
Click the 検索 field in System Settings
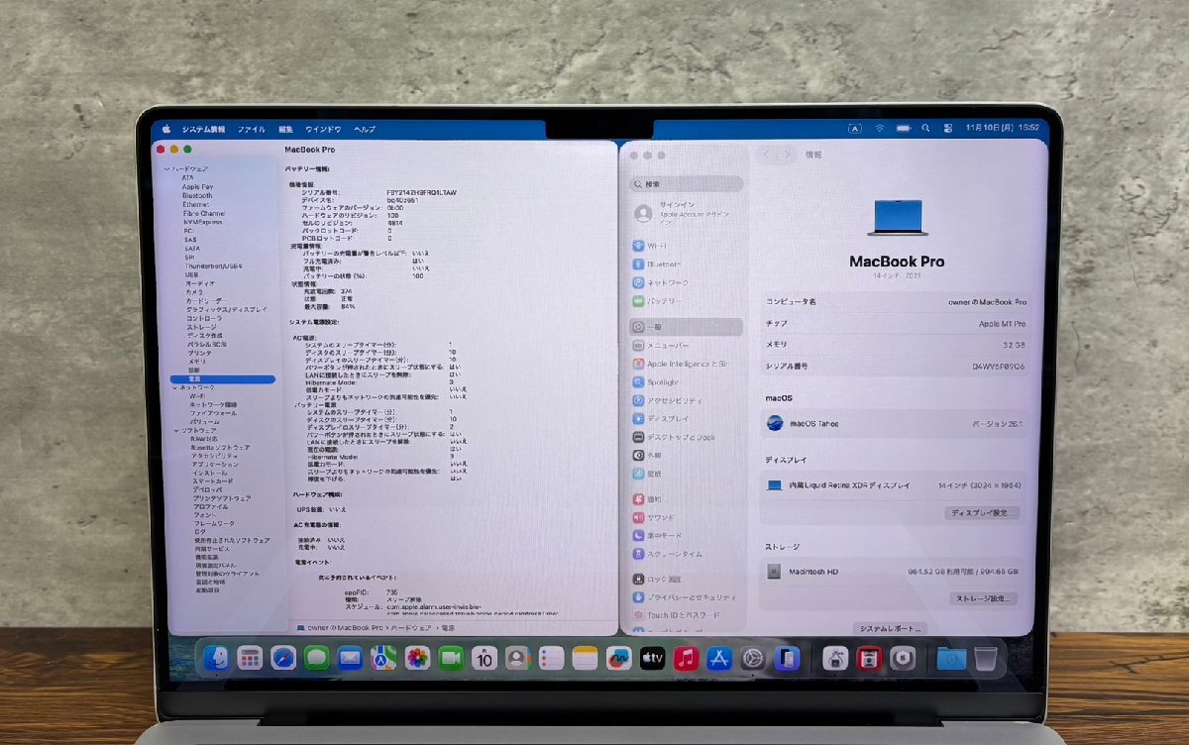click(x=687, y=184)
